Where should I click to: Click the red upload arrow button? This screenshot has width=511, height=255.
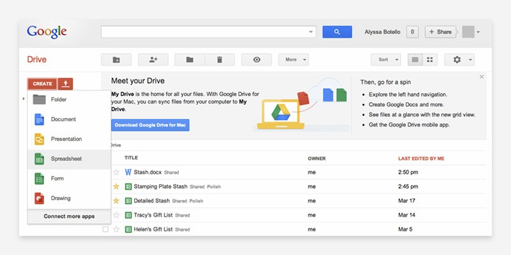(66, 84)
